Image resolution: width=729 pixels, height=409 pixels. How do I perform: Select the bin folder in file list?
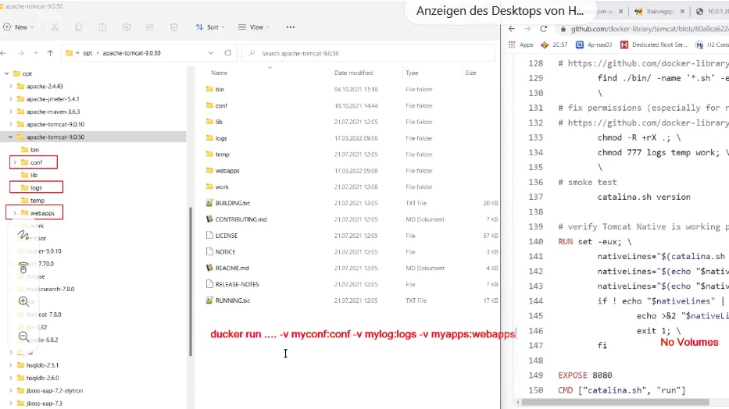pos(220,89)
